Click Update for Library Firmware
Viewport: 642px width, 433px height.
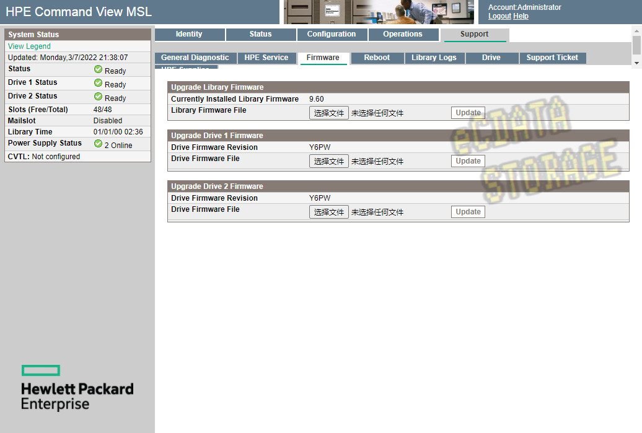pyautogui.click(x=468, y=113)
